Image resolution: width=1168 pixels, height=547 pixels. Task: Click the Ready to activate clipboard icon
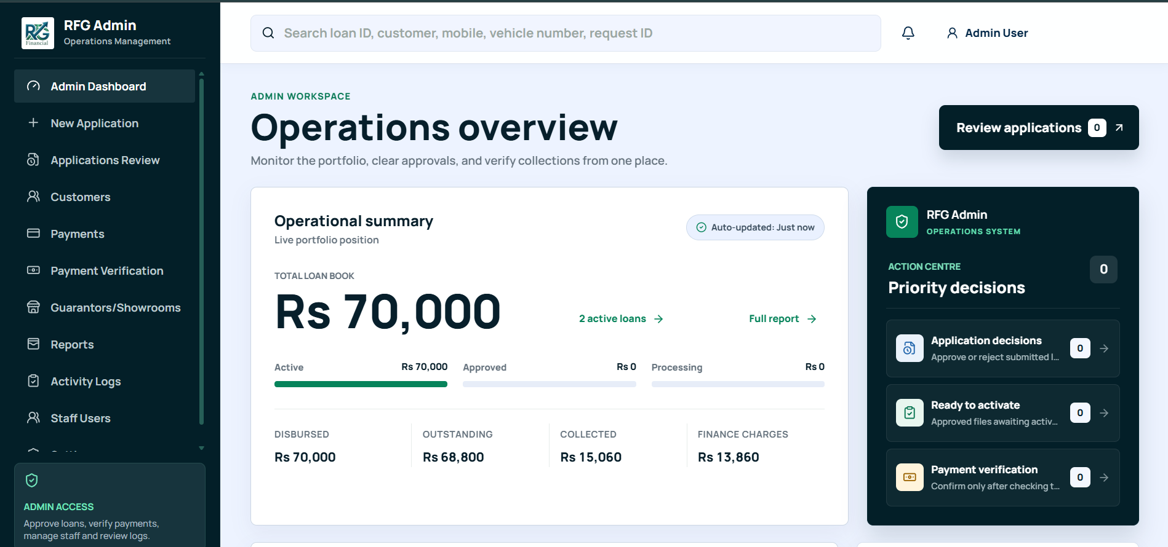[x=910, y=413]
